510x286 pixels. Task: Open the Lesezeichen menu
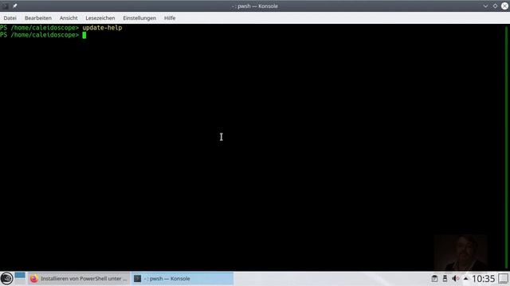click(100, 18)
